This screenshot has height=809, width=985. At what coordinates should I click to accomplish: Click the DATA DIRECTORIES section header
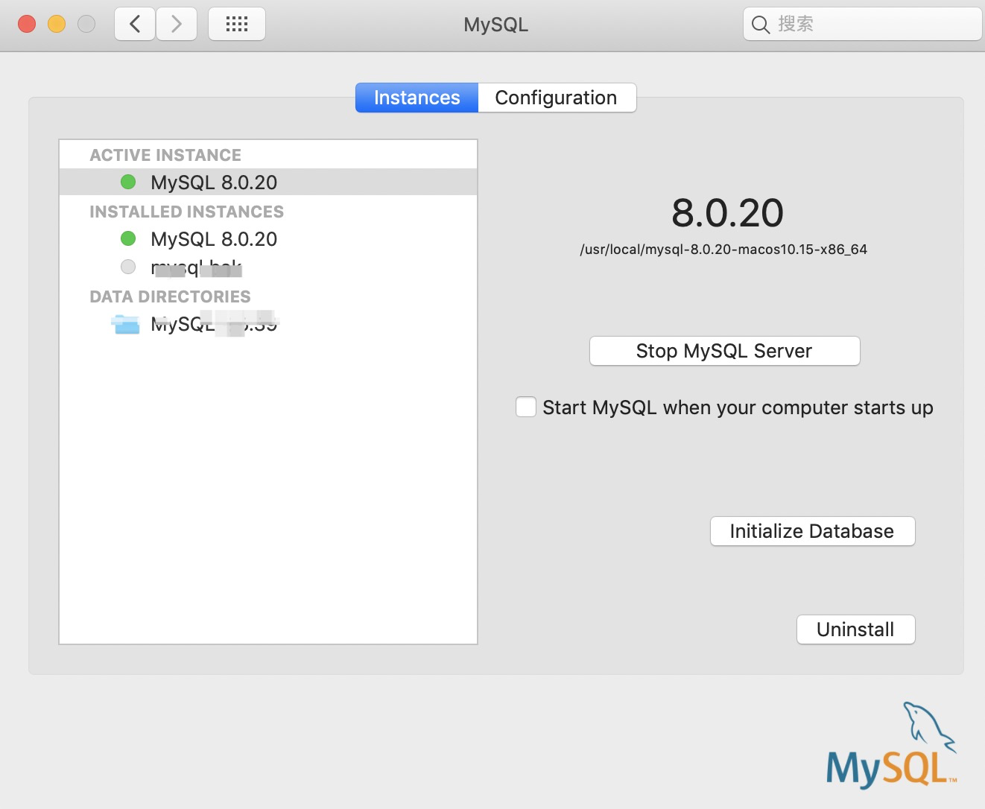tap(170, 296)
